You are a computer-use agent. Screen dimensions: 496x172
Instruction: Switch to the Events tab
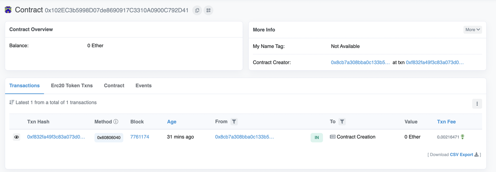[143, 86]
